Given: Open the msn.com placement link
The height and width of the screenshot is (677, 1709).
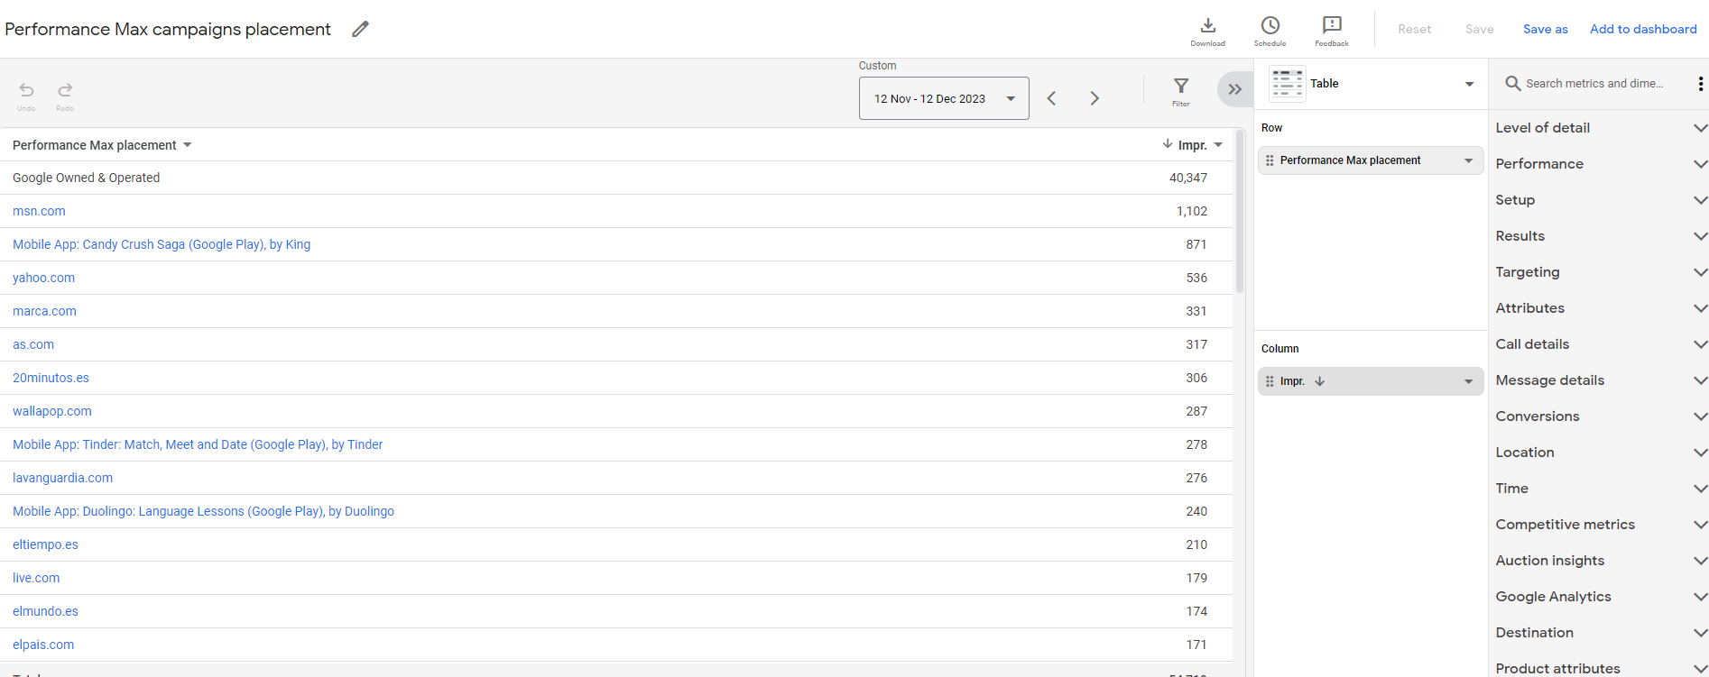Looking at the screenshot, I should coord(39,211).
